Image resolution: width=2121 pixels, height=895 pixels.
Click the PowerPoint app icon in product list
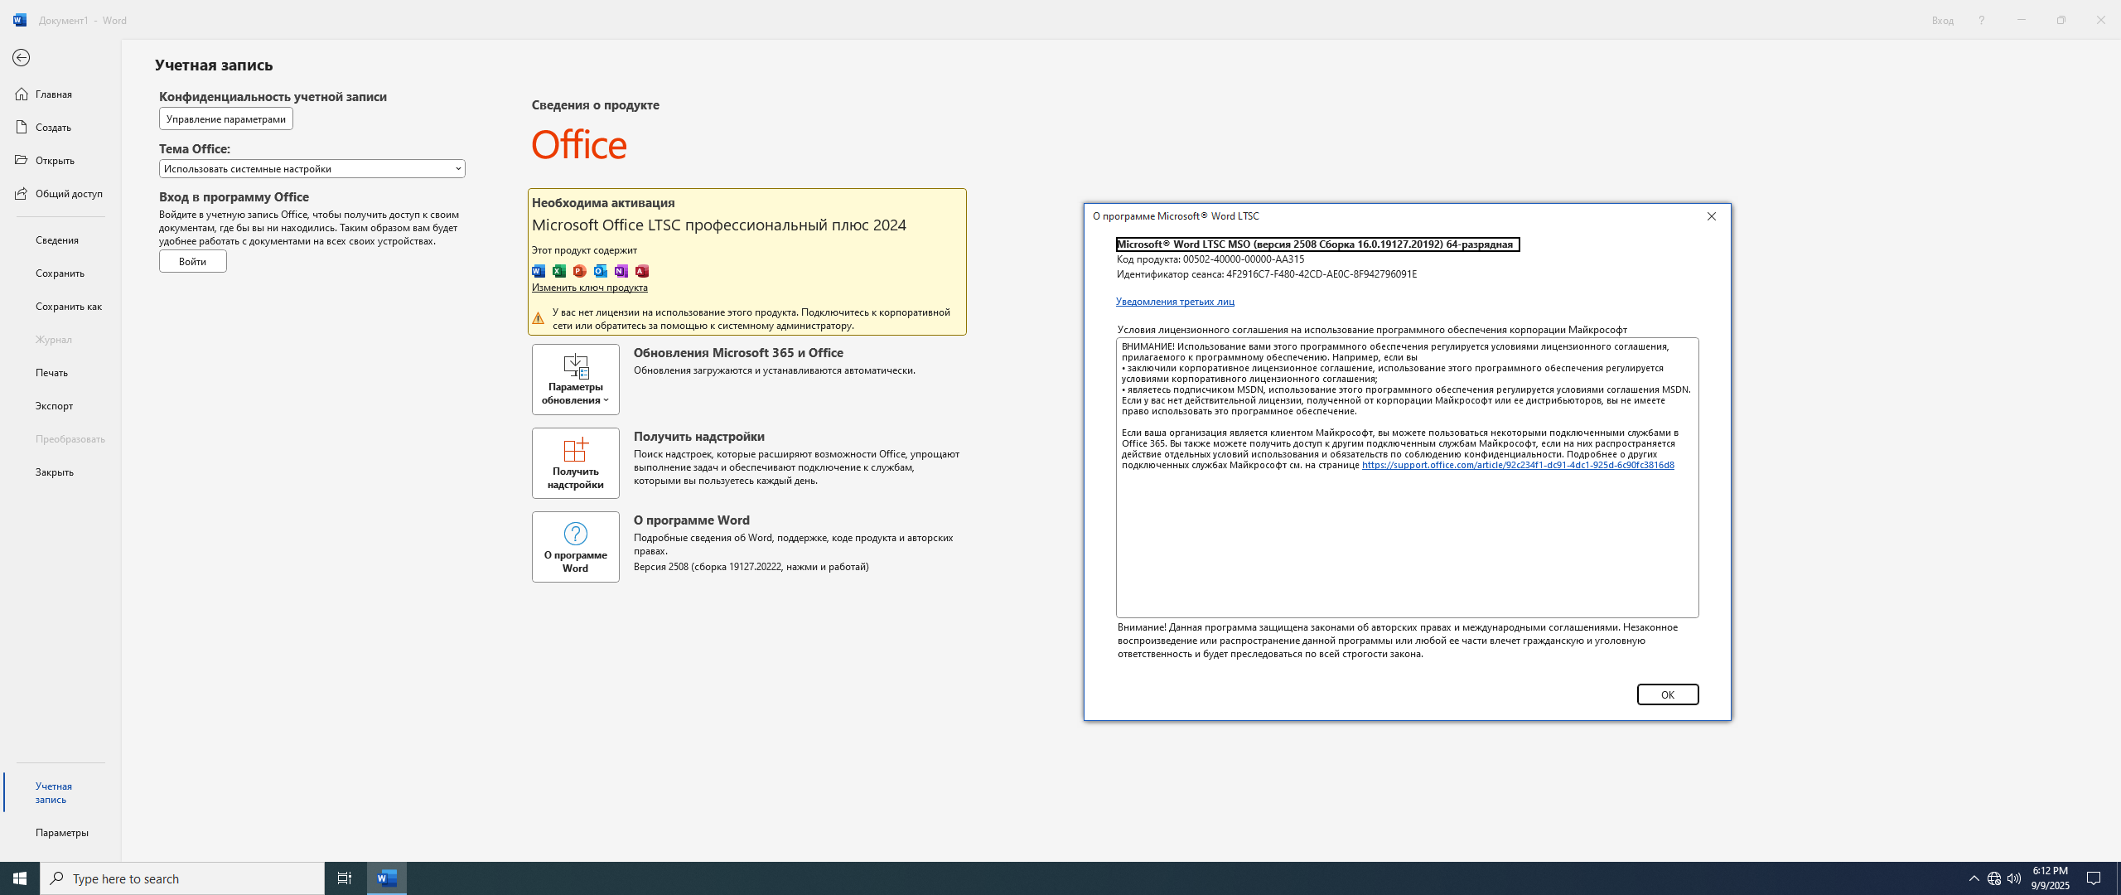pyautogui.click(x=580, y=271)
